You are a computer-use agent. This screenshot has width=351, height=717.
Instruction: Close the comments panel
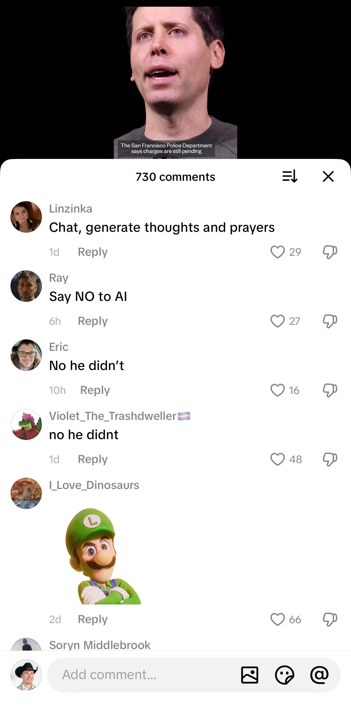[x=328, y=176]
